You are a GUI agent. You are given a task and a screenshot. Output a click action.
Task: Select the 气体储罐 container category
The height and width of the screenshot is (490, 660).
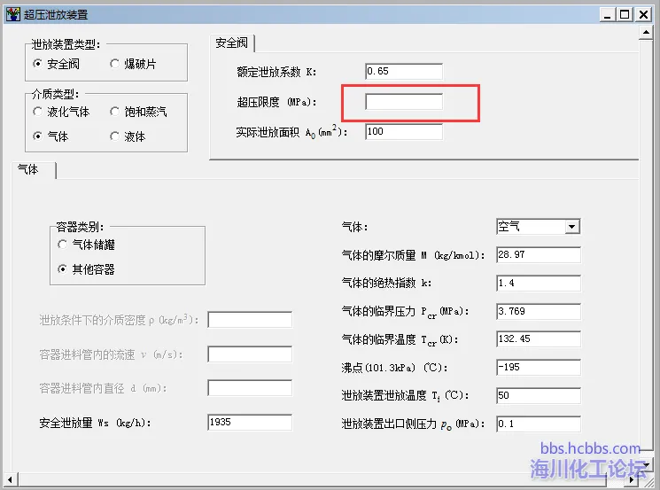click(x=63, y=244)
